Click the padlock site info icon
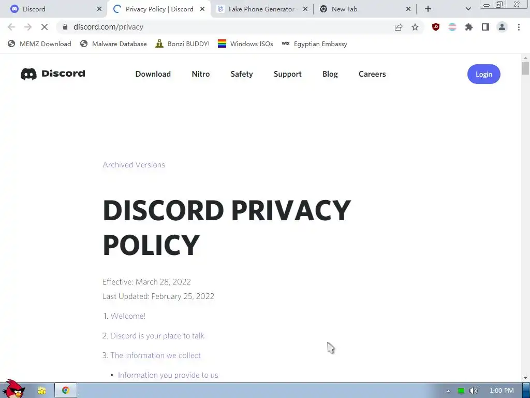 coord(65,27)
